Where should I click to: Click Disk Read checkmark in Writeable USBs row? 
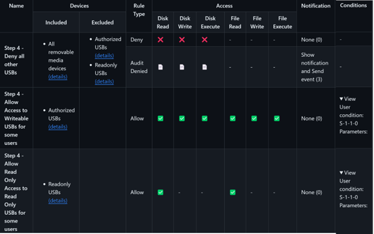pyautogui.click(x=160, y=118)
